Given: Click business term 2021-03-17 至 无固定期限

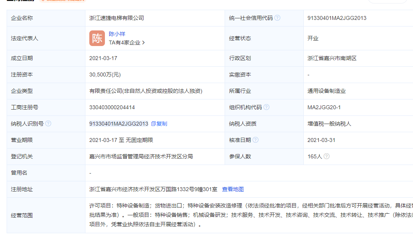Looking at the screenshot, I should coord(121,140).
